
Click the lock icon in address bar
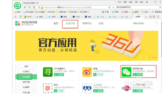point(42,7)
